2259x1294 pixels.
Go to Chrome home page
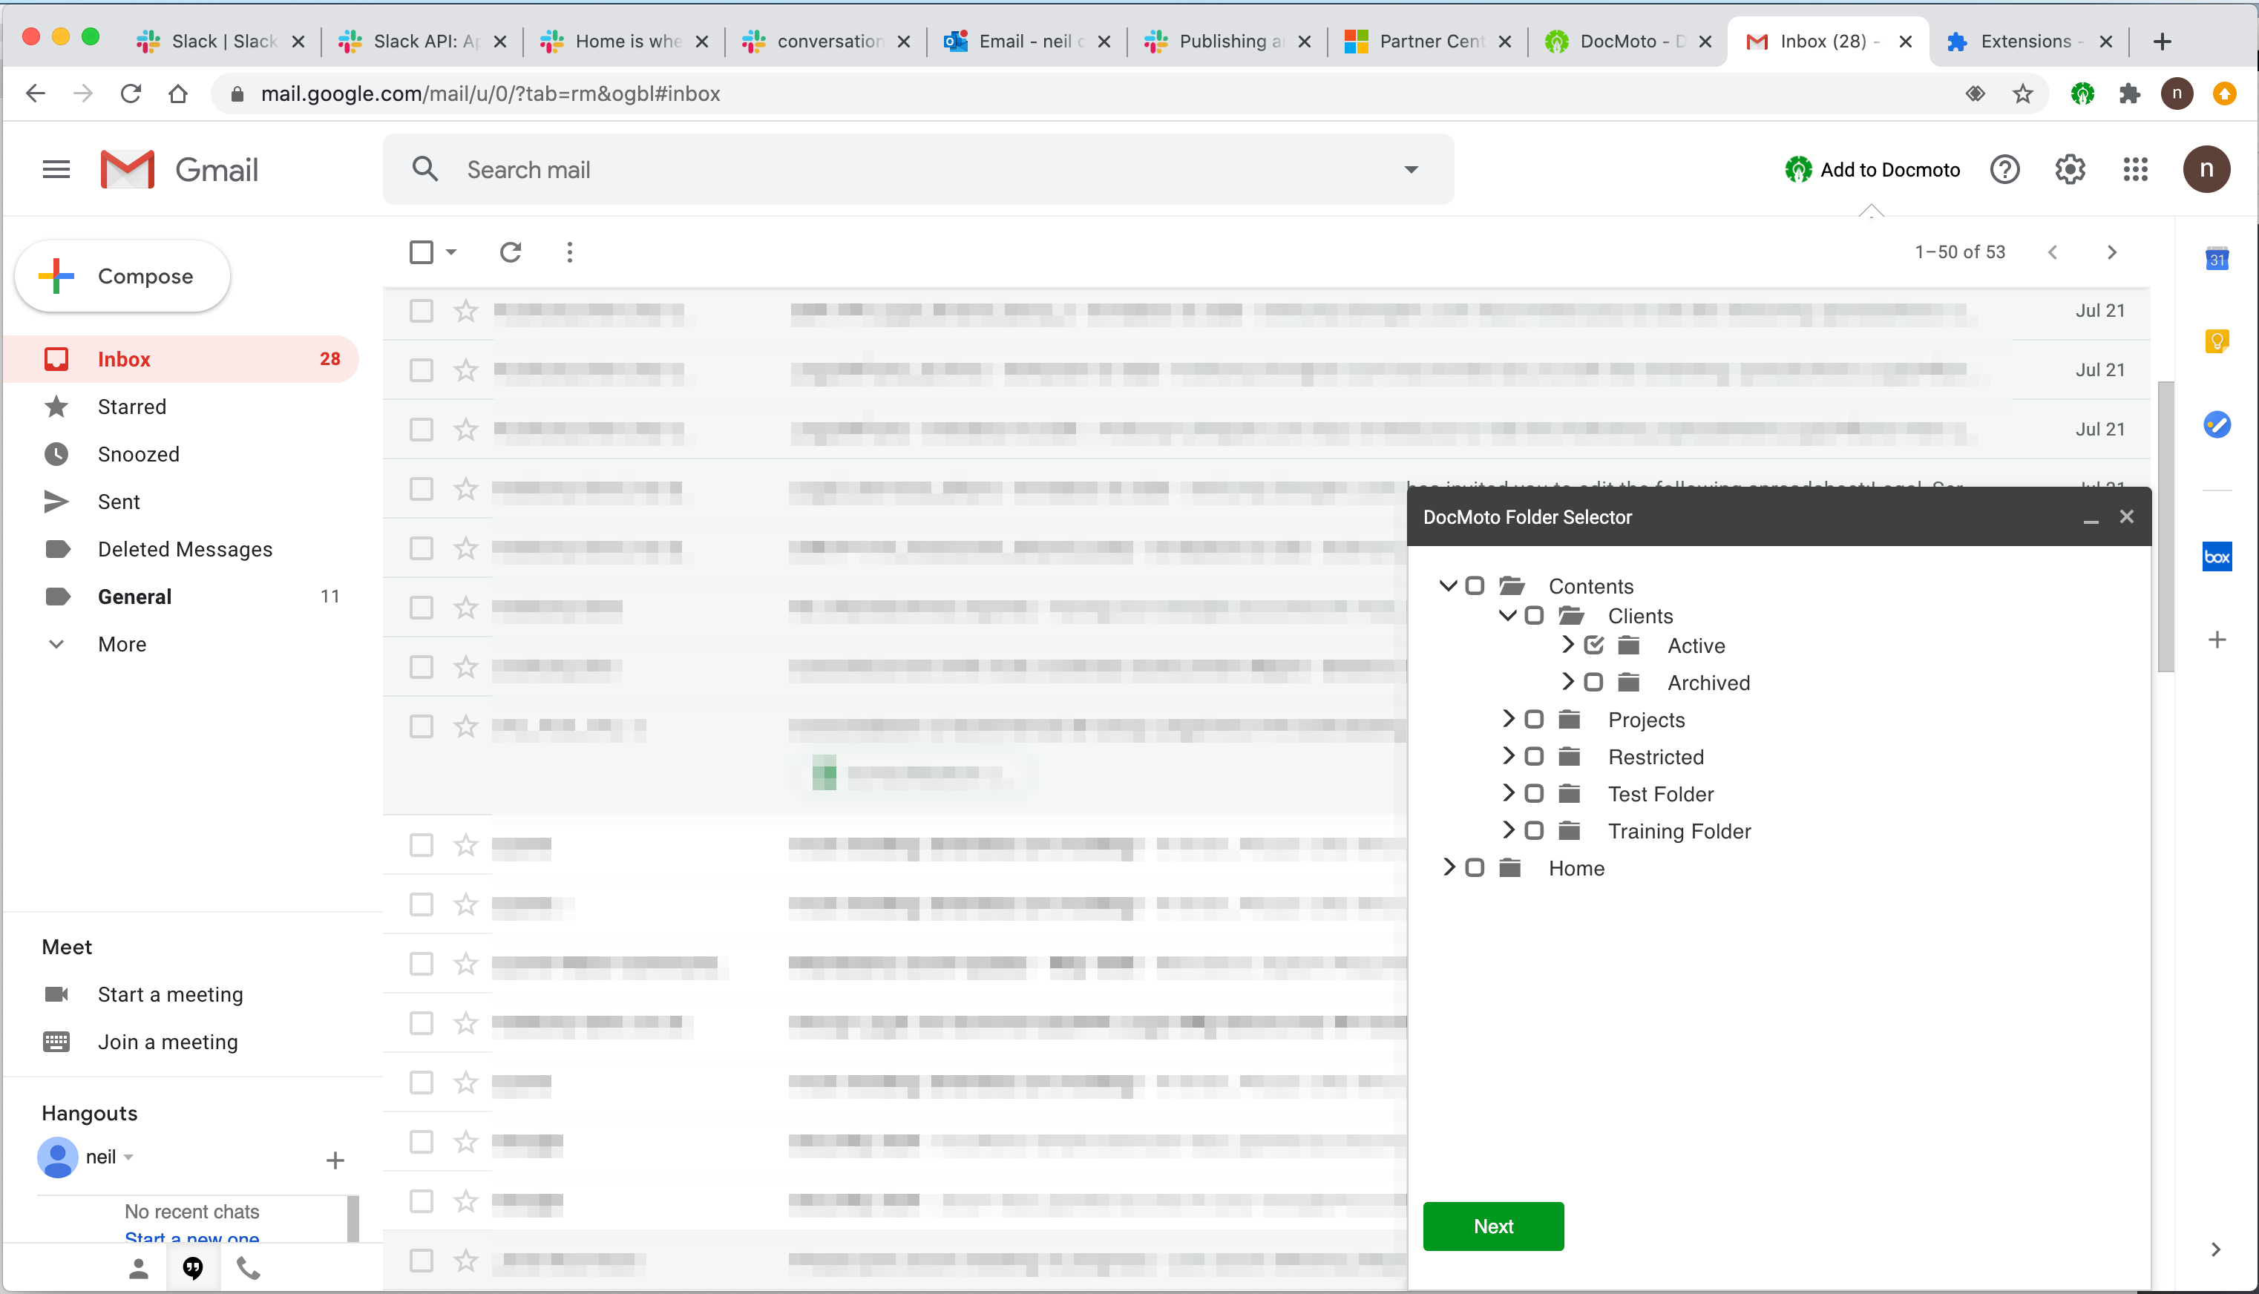[177, 93]
